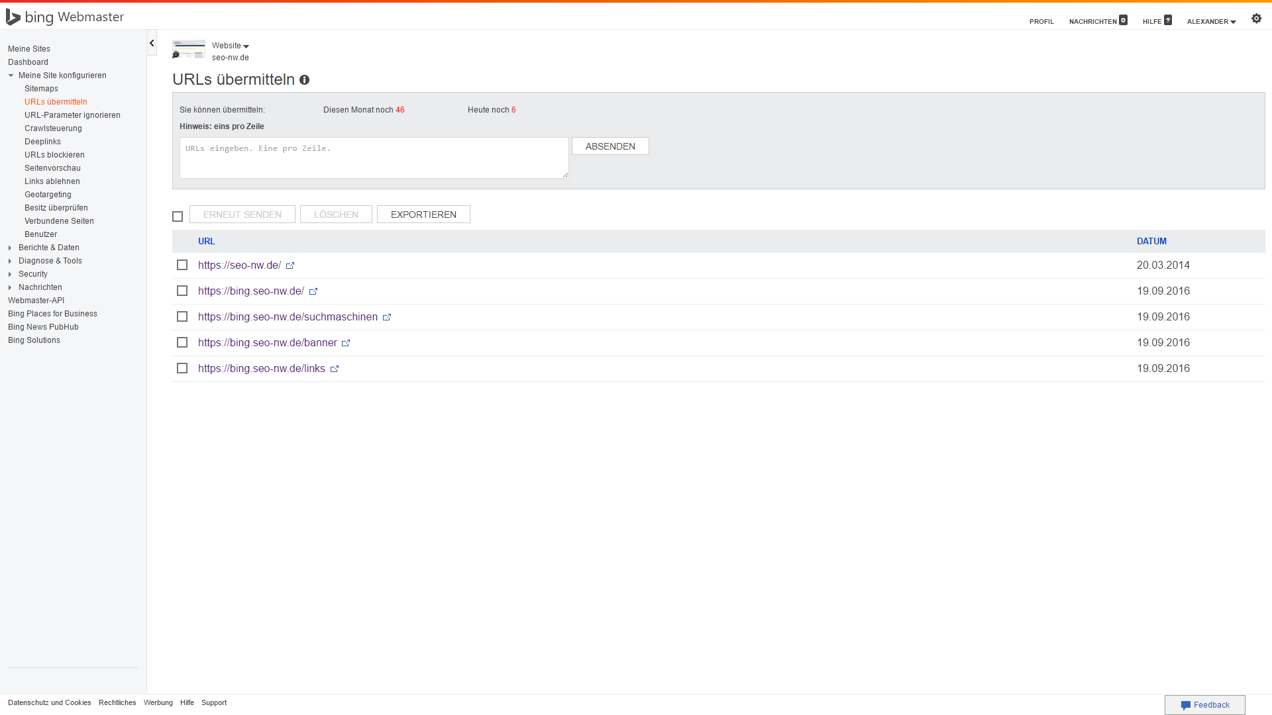Collapse the sidebar with the arrow icon

click(x=152, y=43)
